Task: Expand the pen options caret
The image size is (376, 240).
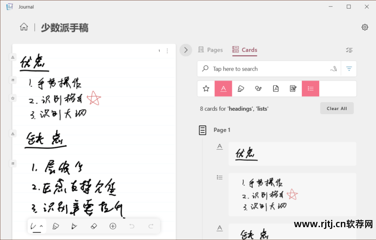Action: pyautogui.click(x=41, y=226)
